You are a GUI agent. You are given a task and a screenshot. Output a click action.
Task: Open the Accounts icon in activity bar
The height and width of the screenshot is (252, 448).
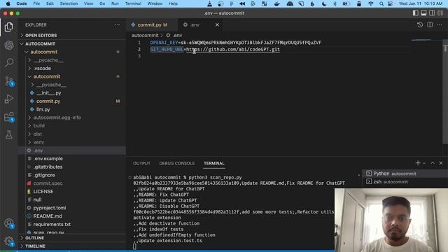tap(9, 223)
